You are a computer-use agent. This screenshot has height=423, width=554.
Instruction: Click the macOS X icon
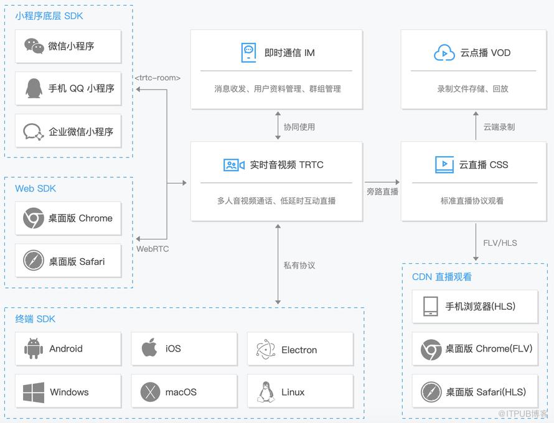(150, 392)
